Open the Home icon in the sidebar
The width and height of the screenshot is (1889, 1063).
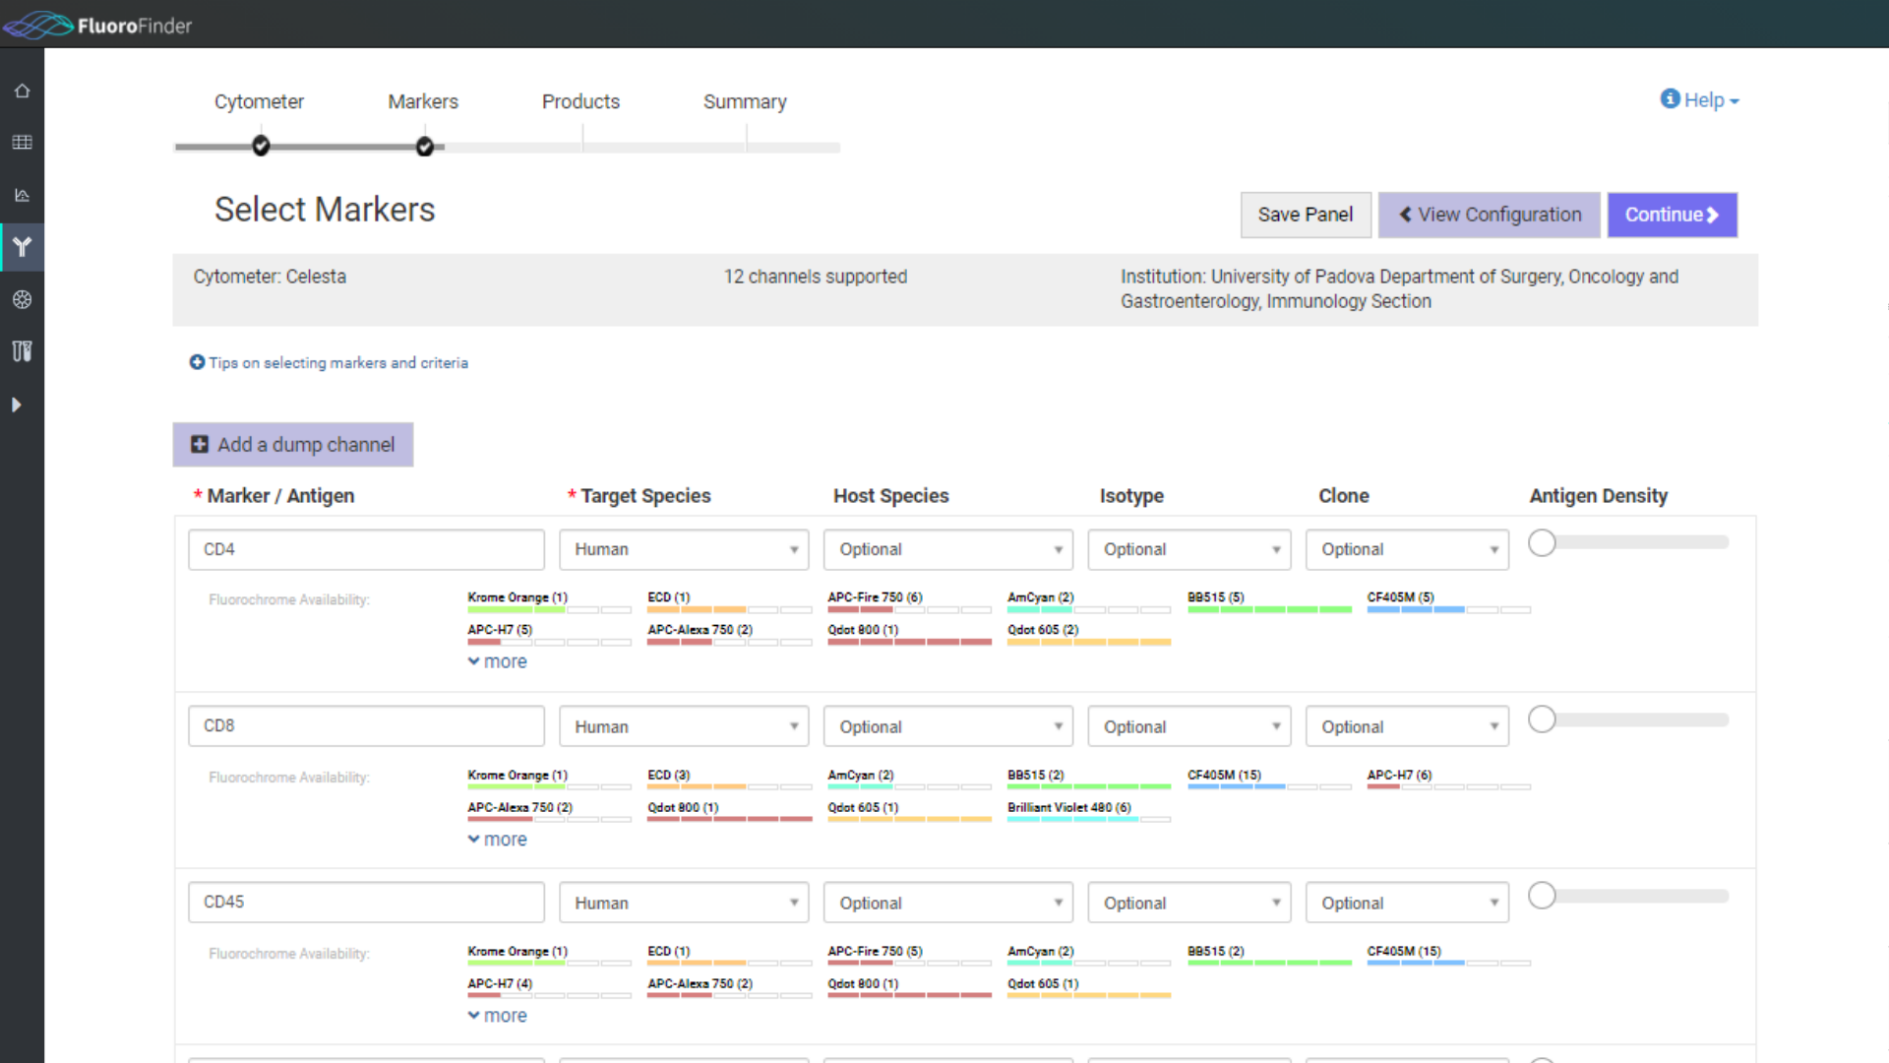pos(22,90)
